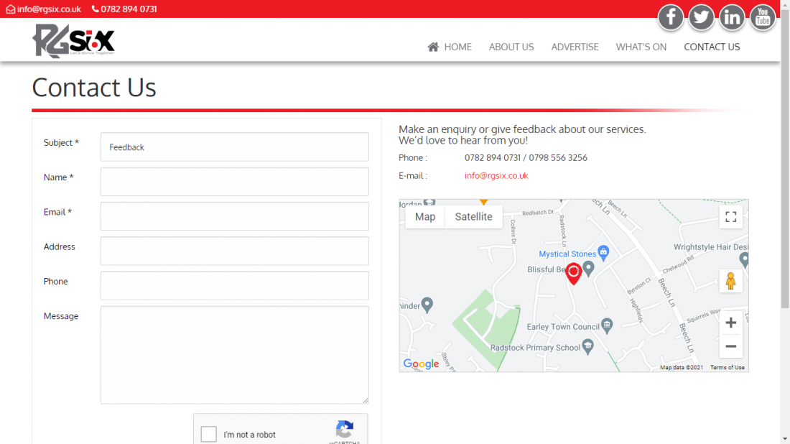Click the Earley Town Council marker

[x=607, y=325]
